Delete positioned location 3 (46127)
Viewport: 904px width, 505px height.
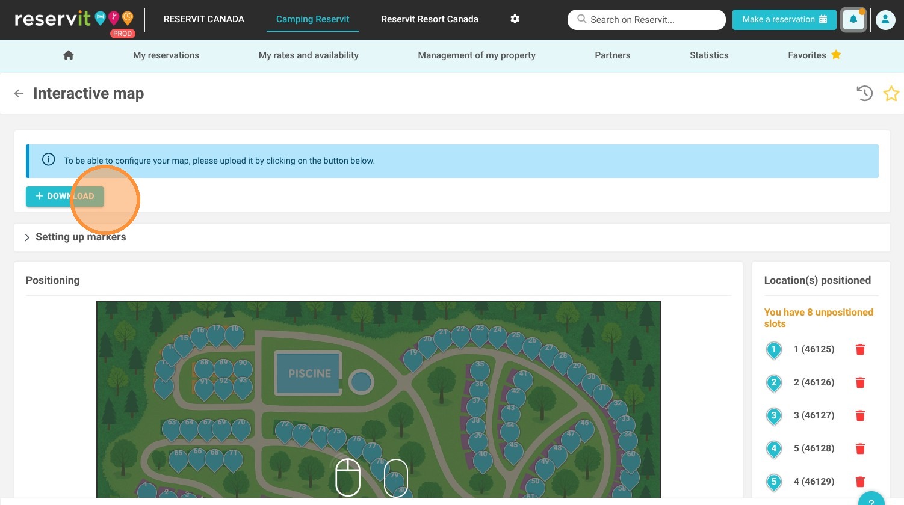coord(860,415)
